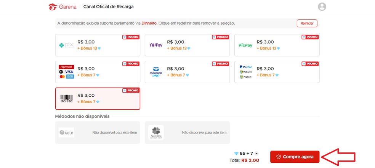This screenshot has height=168, width=375.
Task: Click the diamond icon beside 65 + 7
Action: pyautogui.click(x=236, y=154)
